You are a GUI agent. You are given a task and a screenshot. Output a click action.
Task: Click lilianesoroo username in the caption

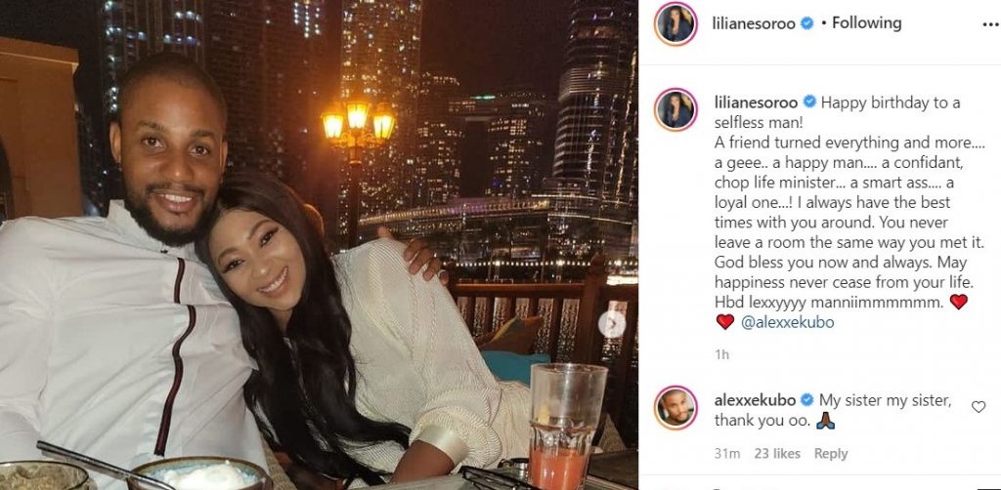756,102
